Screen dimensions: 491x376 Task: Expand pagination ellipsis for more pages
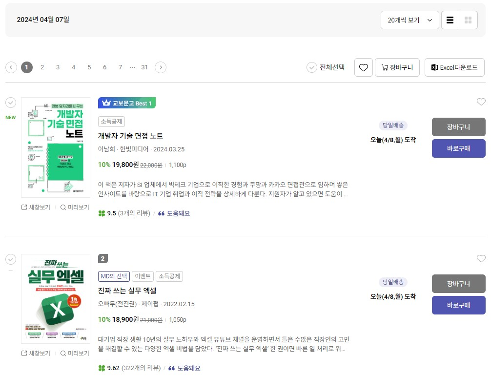click(x=133, y=67)
